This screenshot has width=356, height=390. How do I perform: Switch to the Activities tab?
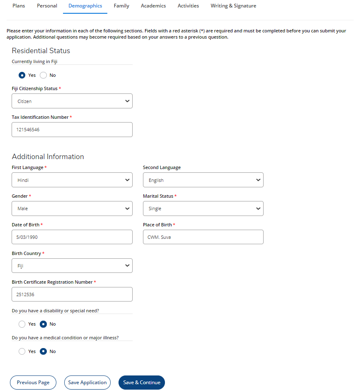click(188, 6)
